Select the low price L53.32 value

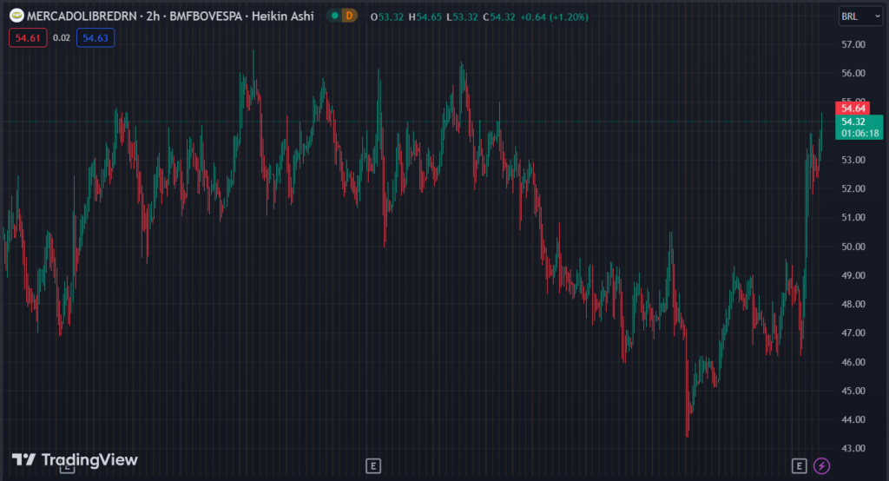(x=462, y=17)
